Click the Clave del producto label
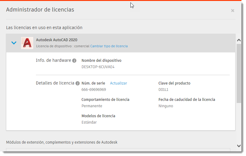The height and width of the screenshot is (156, 246). tap(174, 83)
